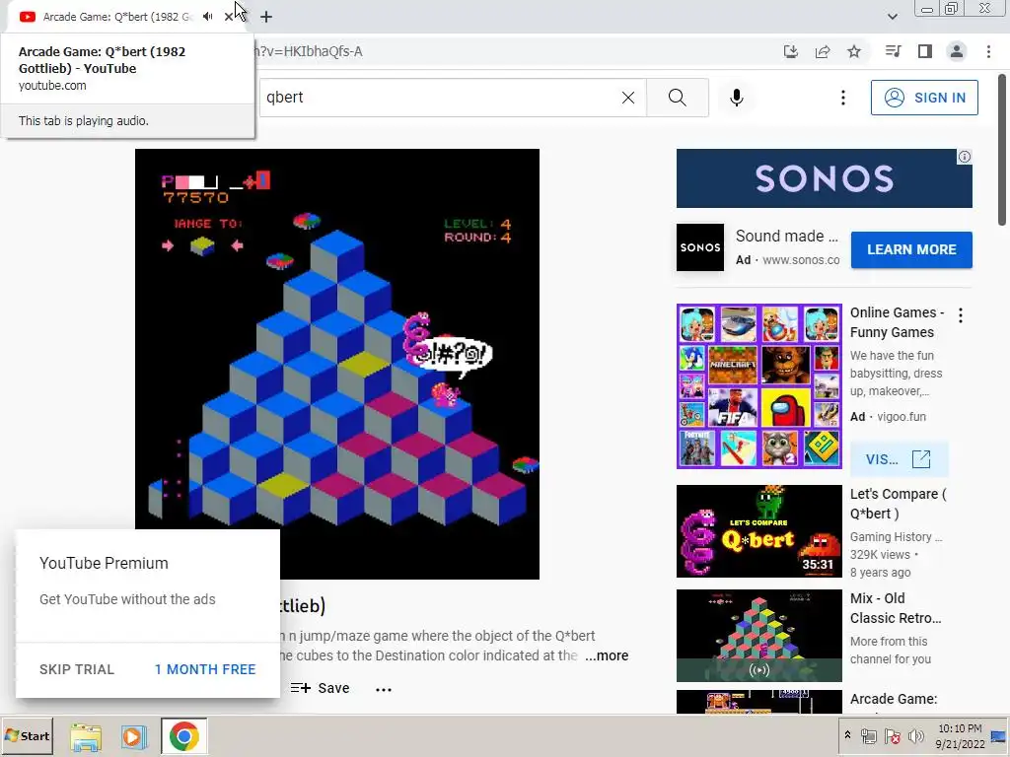Click the page vertical scrollbar
Screen dimensions: 1010x757
(x=1002, y=150)
